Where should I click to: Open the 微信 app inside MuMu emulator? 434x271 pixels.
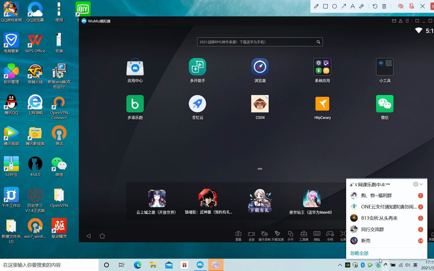point(385,104)
